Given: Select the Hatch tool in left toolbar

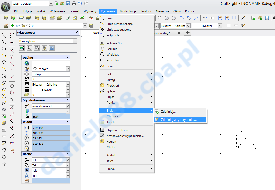Looking at the screenshot, I should click(x=4, y=110).
